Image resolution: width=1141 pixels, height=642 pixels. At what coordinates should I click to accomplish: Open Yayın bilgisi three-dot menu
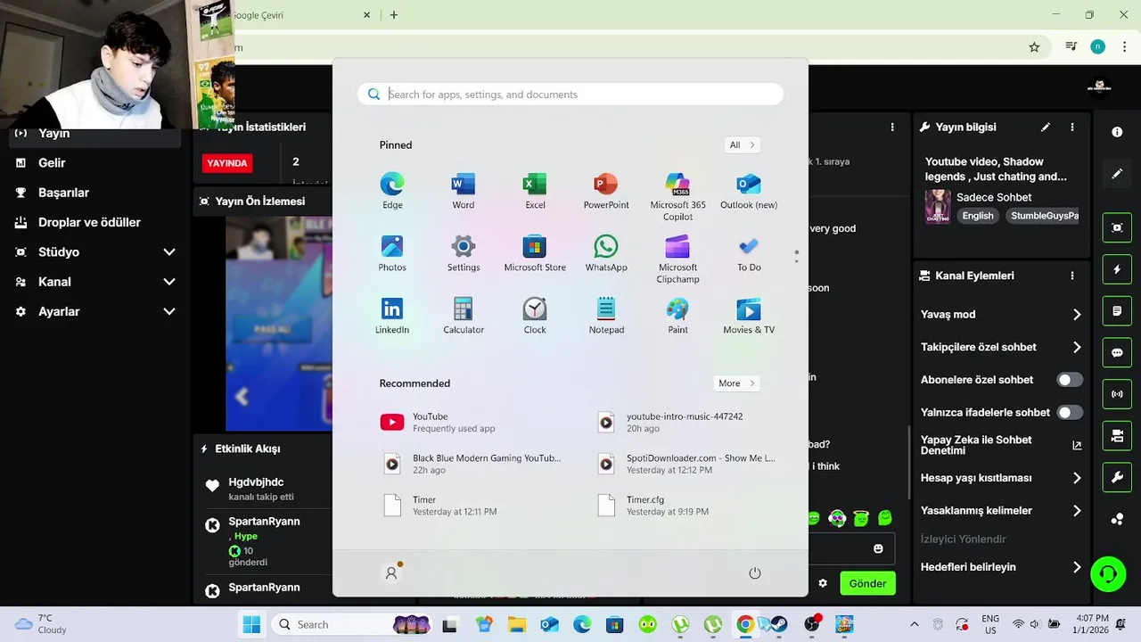coord(1072,128)
